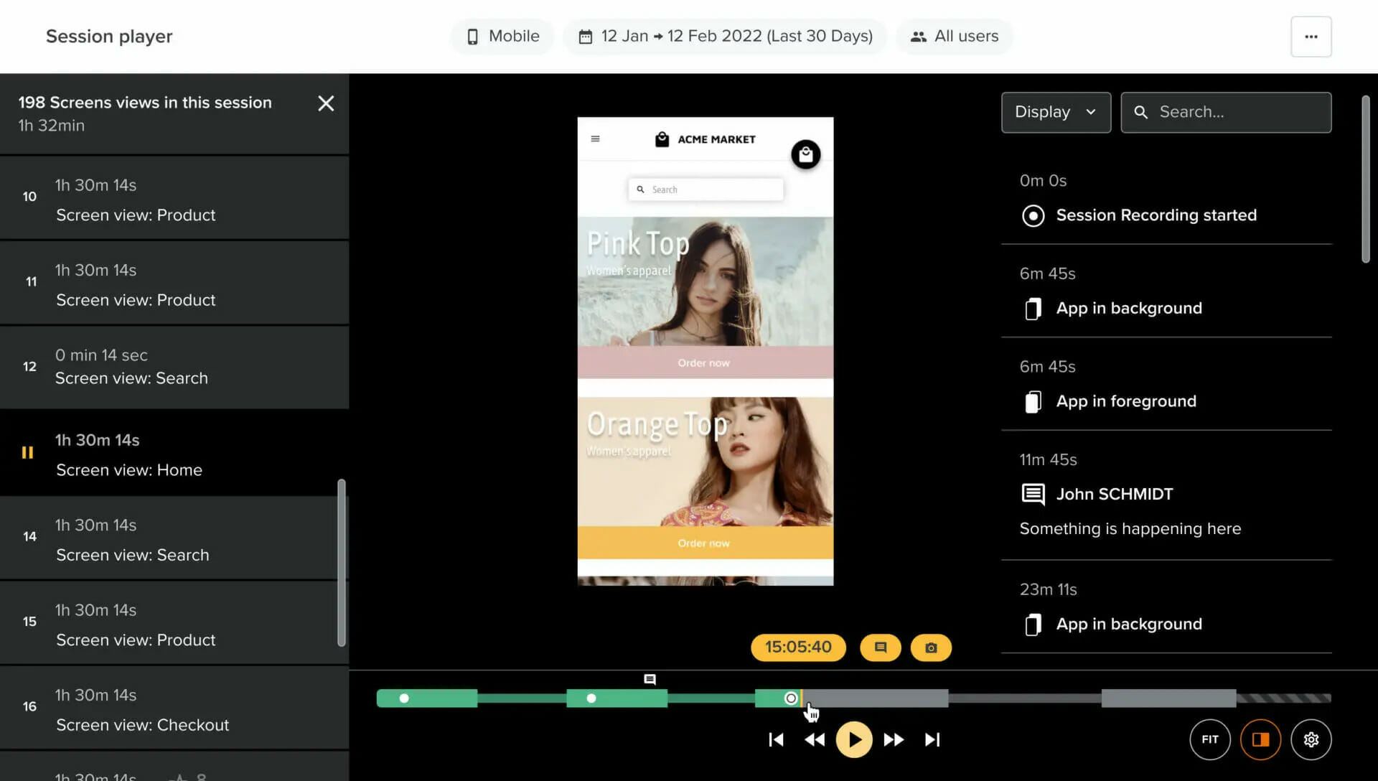Select the paused Screen view: Home row
The width and height of the screenshot is (1378, 781).
coord(174,453)
